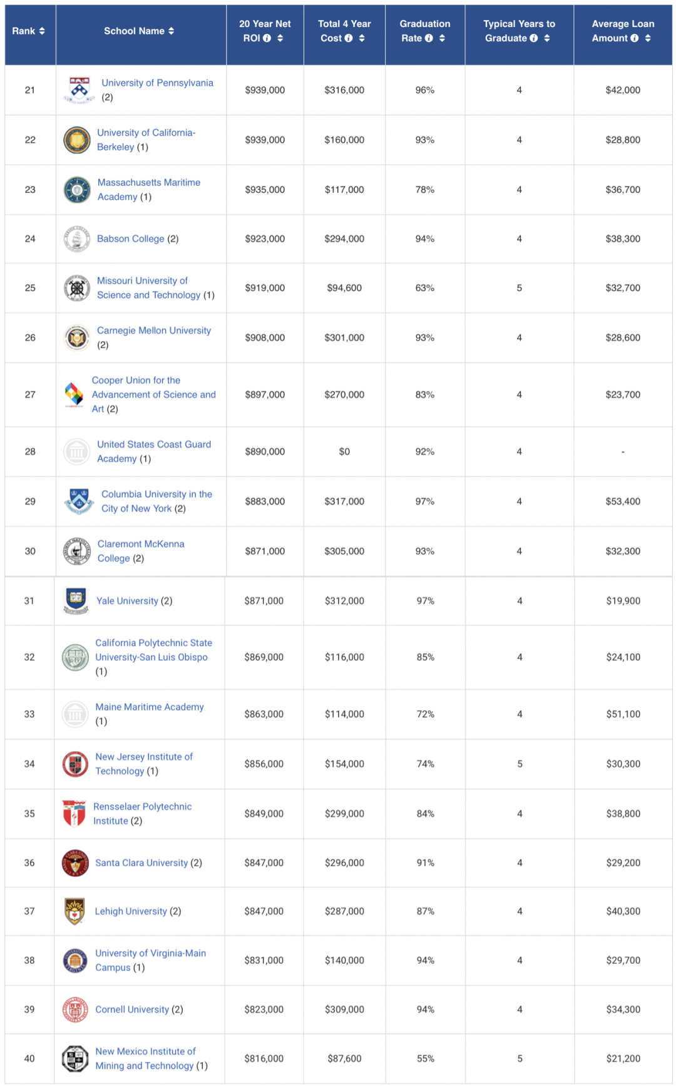This screenshot has height=1086, width=676.
Task: Show info tooltip for Typical Years to Graduate
Action: 534,38
